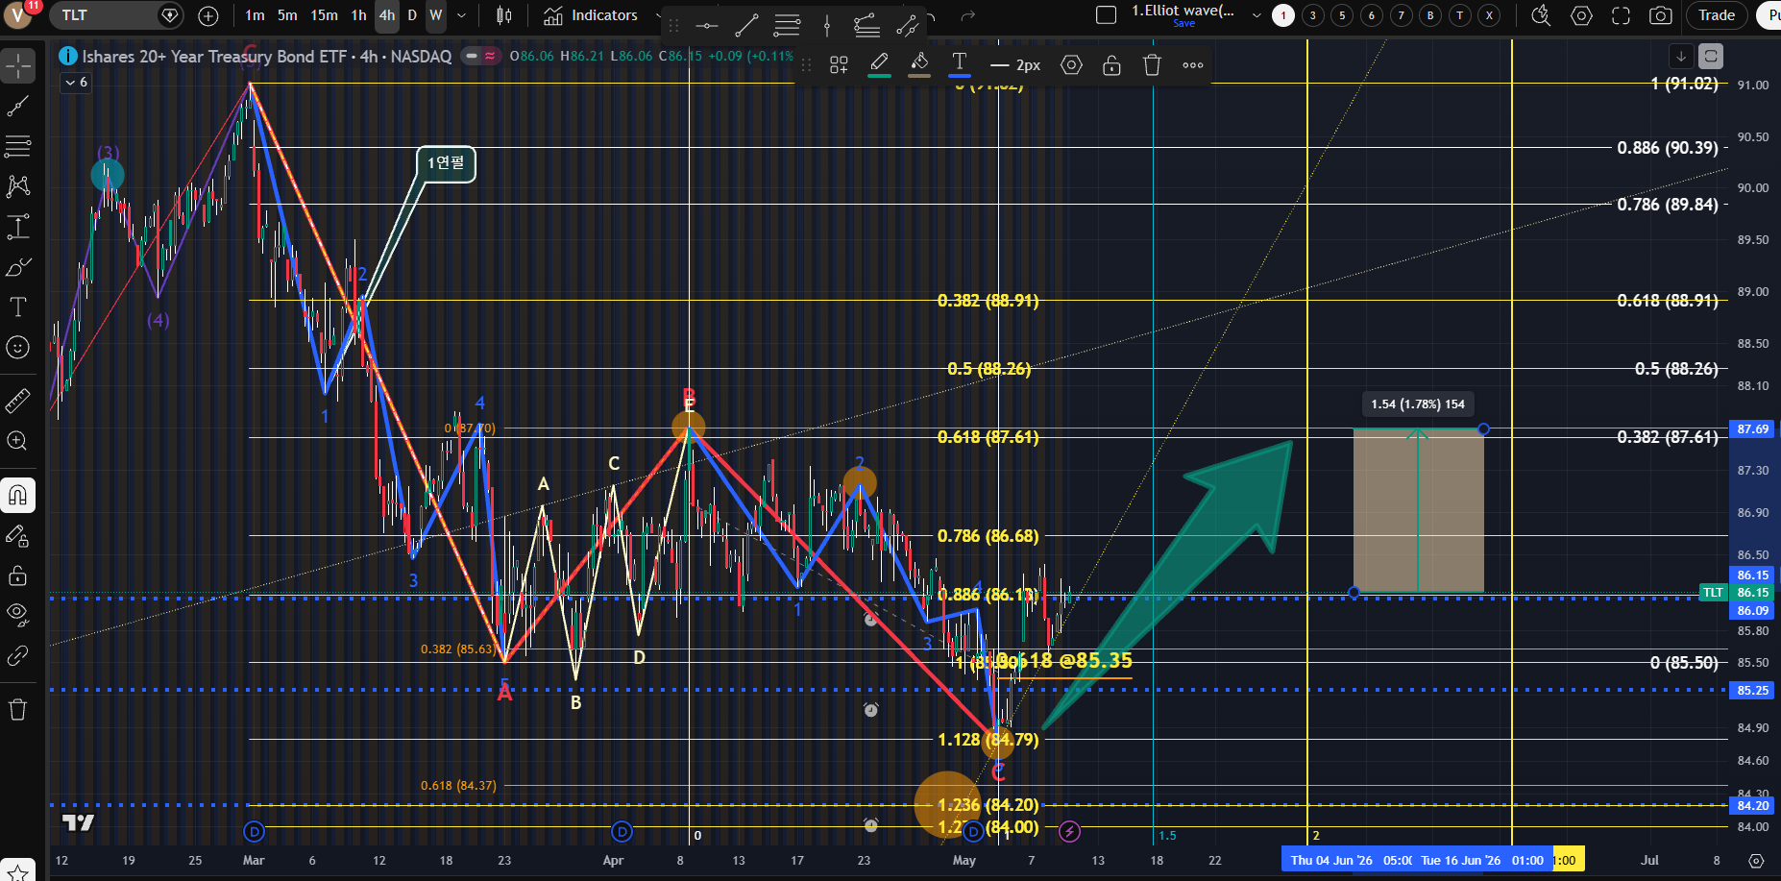1781x881 pixels.
Task: Add a symbol to compare with plus icon
Action: [x=208, y=15]
